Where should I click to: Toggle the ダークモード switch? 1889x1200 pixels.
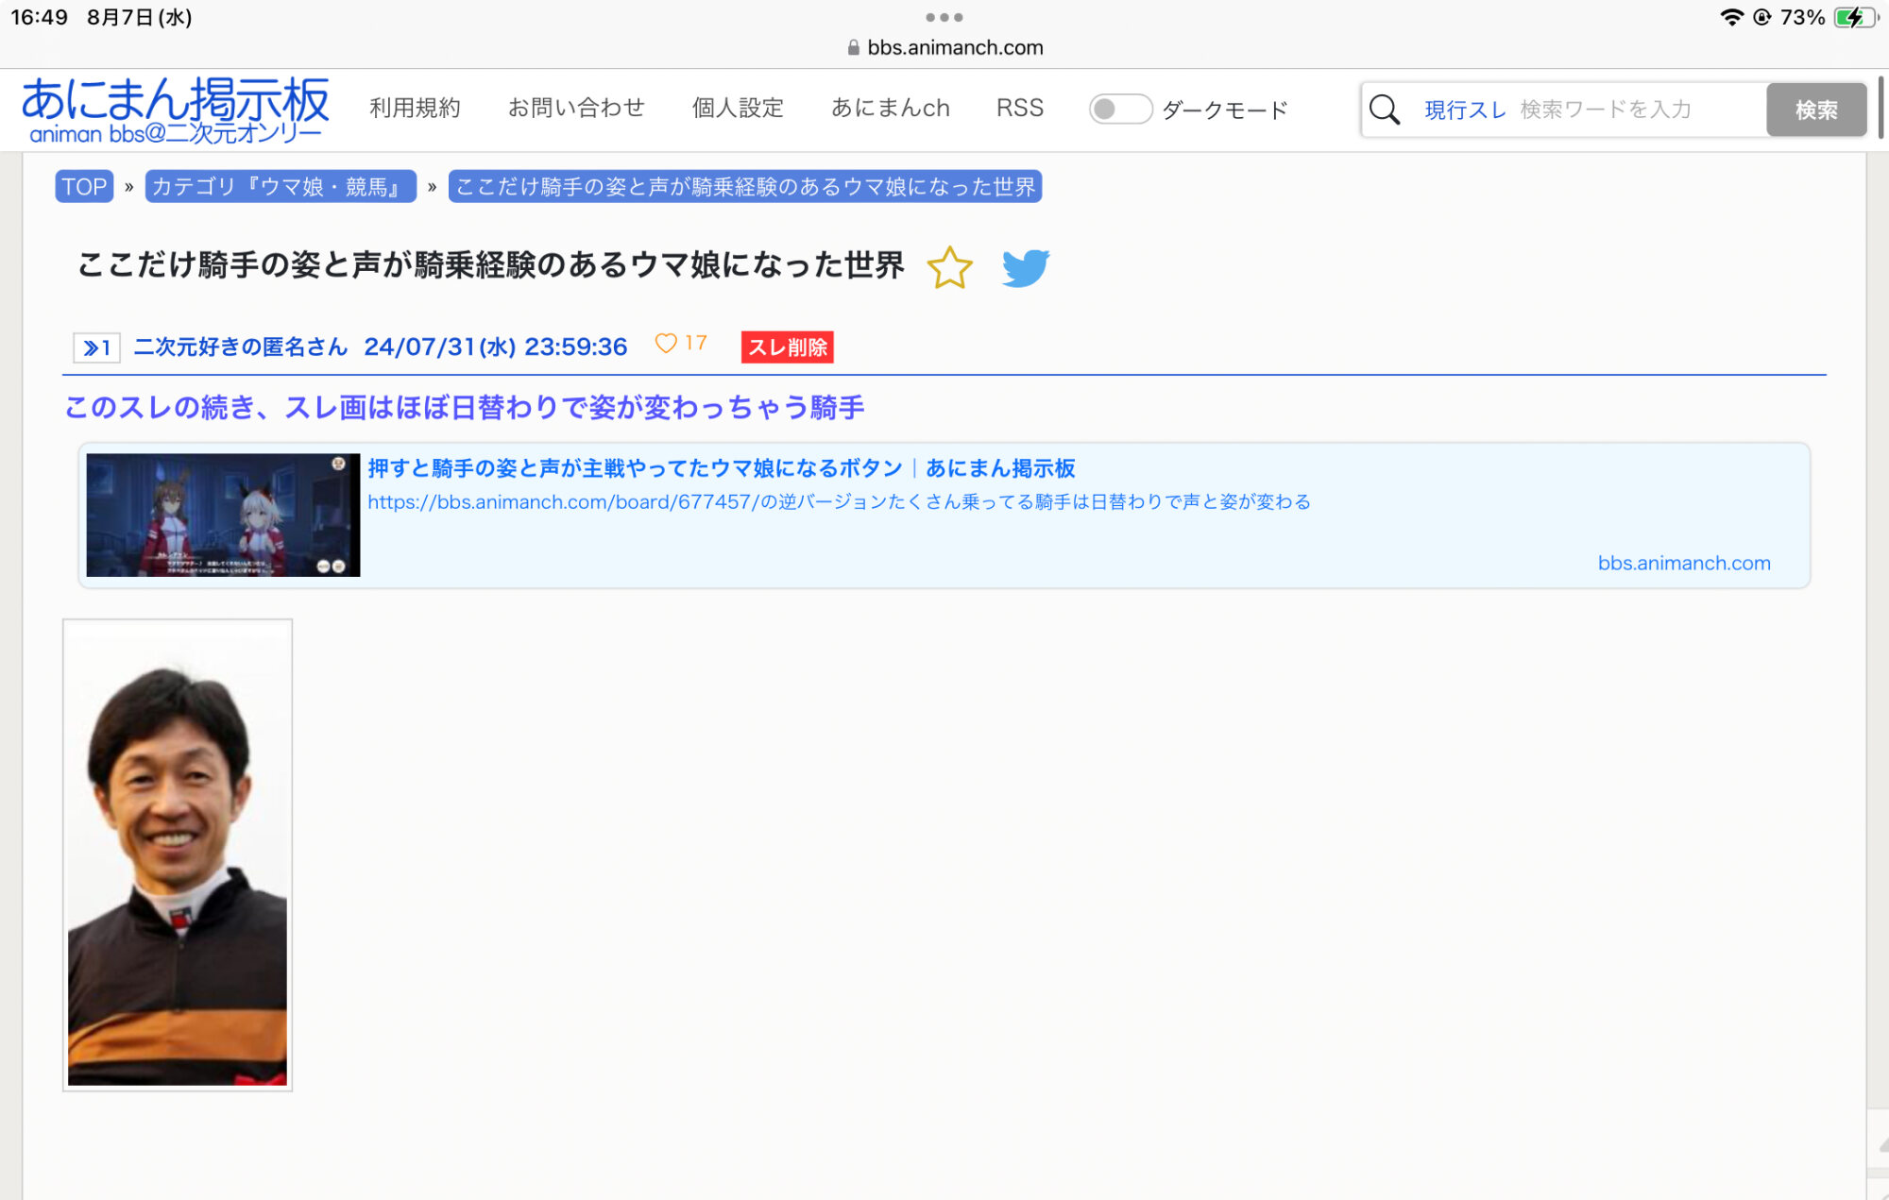tap(1119, 110)
